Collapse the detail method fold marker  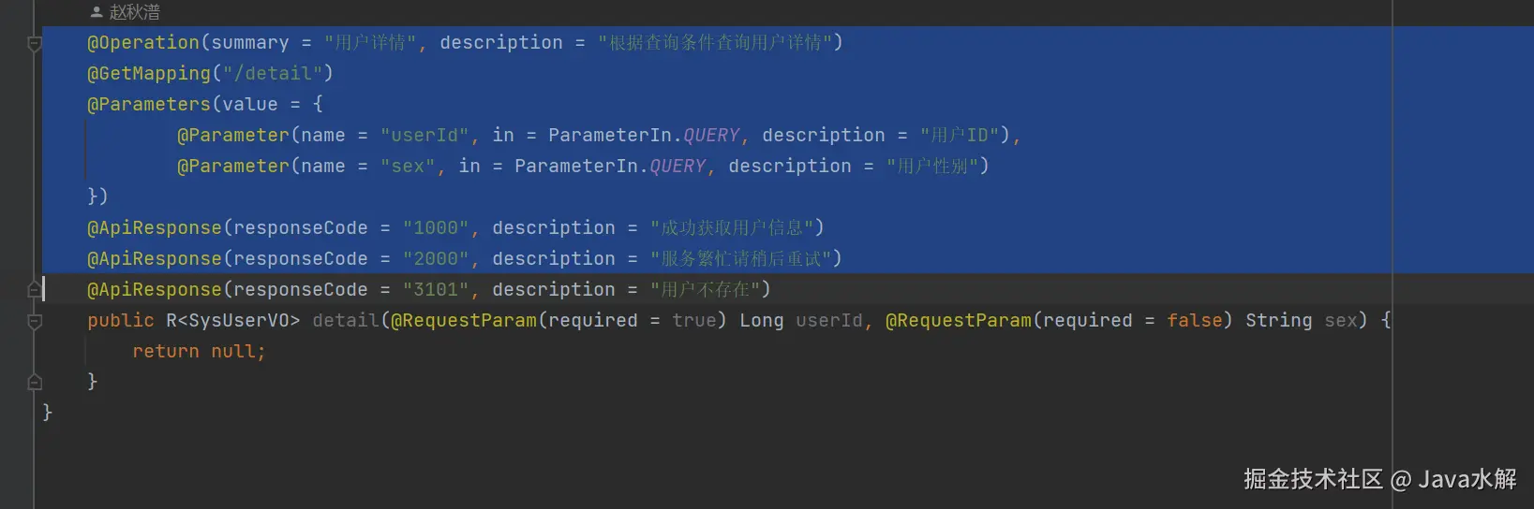[x=35, y=321]
